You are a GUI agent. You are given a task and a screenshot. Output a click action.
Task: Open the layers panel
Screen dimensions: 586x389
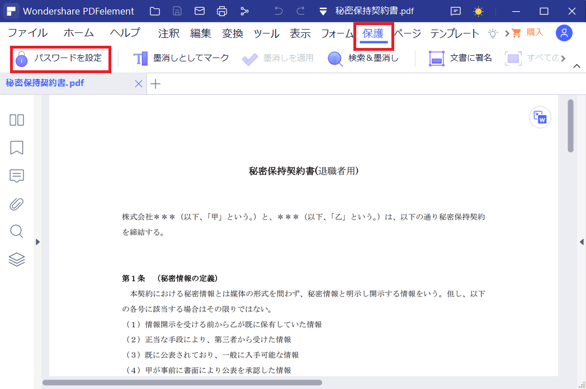coord(17,259)
